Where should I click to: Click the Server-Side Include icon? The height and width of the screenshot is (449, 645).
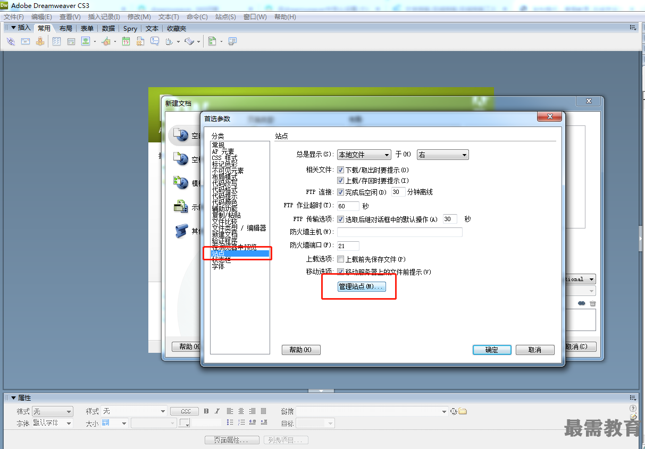click(x=140, y=41)
